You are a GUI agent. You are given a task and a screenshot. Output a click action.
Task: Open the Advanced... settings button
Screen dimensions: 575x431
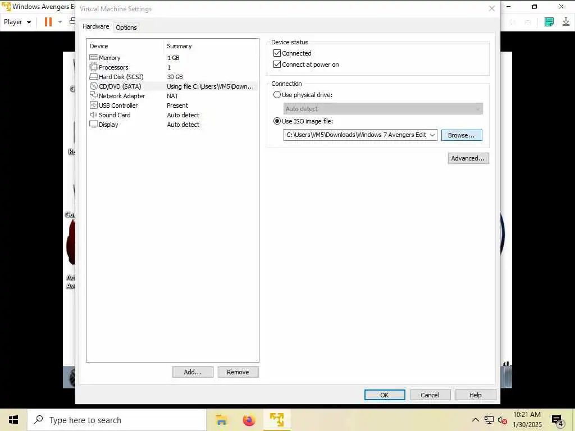coord(468,158)
